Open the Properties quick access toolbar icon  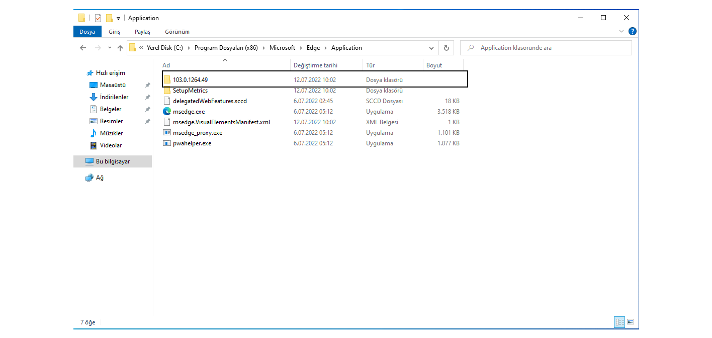tap(98, 18)
